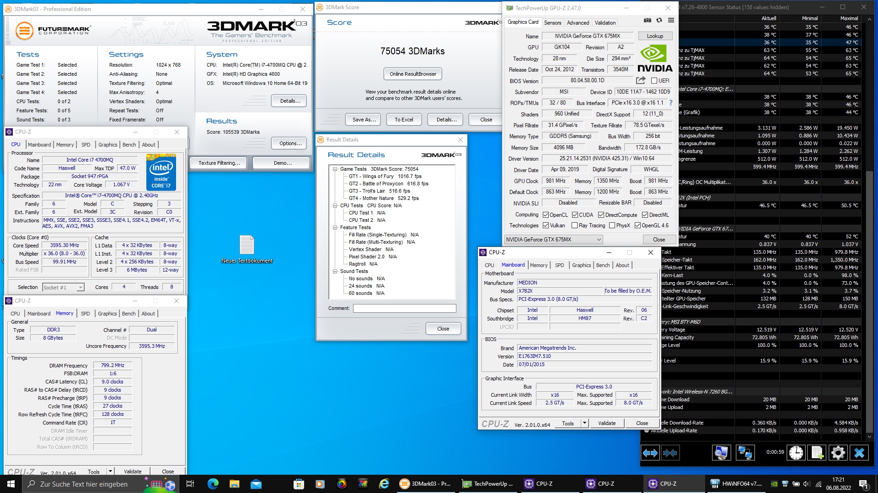
Task: Click Windows Start button
Action: click(11, 484)
